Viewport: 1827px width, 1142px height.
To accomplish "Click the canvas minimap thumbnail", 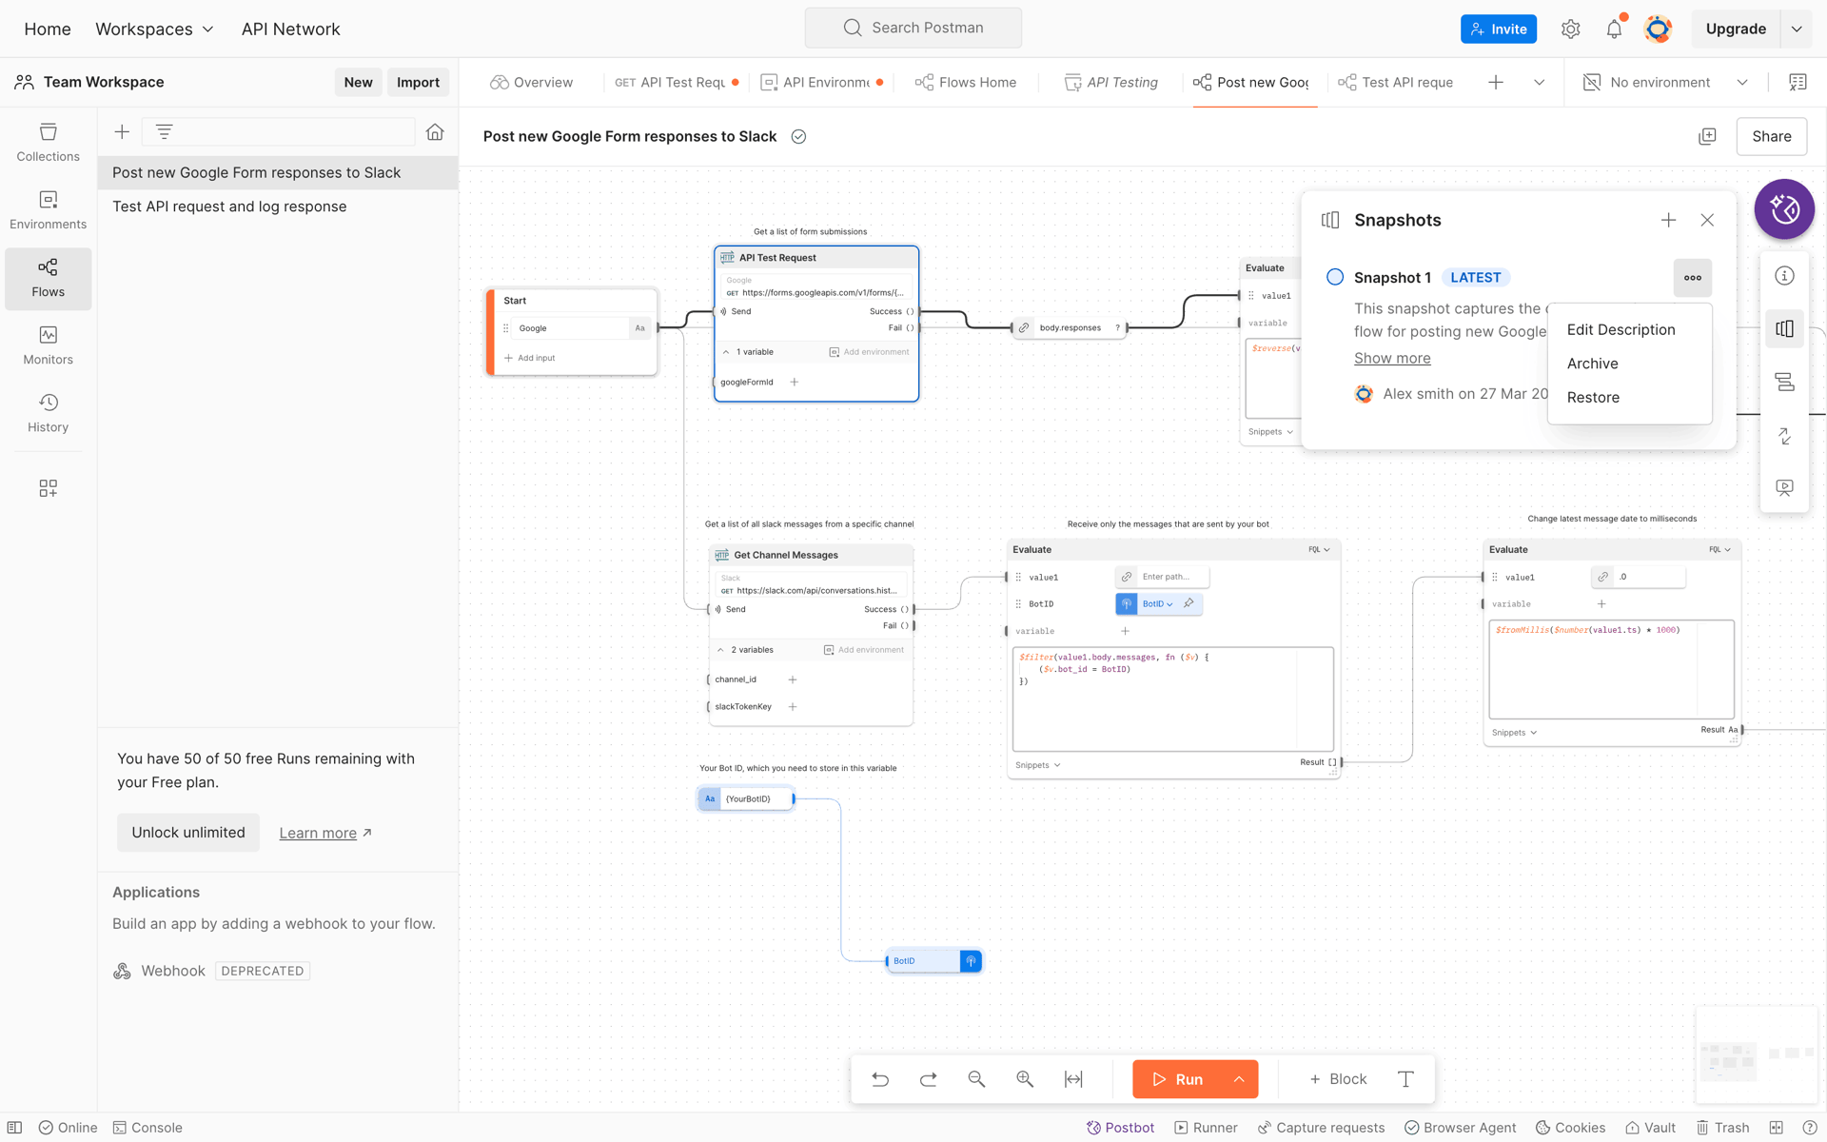I will pyautogui.click(x=1756, y=1054).
